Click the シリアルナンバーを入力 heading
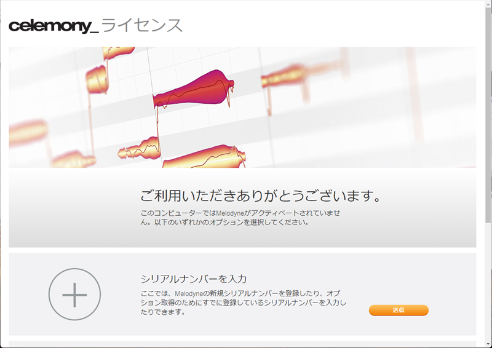This screenshot has height=348, width=492. tap(194, 279)
